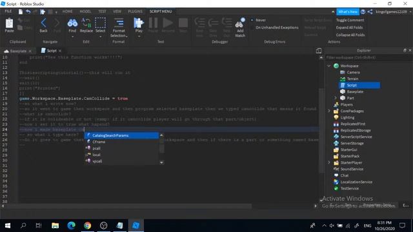Select ReplicatedFirst in Explorer
413x232 pixels.
pos(353,124)
